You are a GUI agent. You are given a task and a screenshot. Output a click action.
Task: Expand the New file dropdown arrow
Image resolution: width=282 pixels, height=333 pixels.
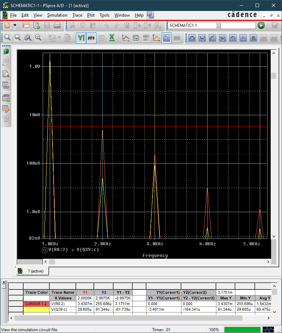pos(15,25)
